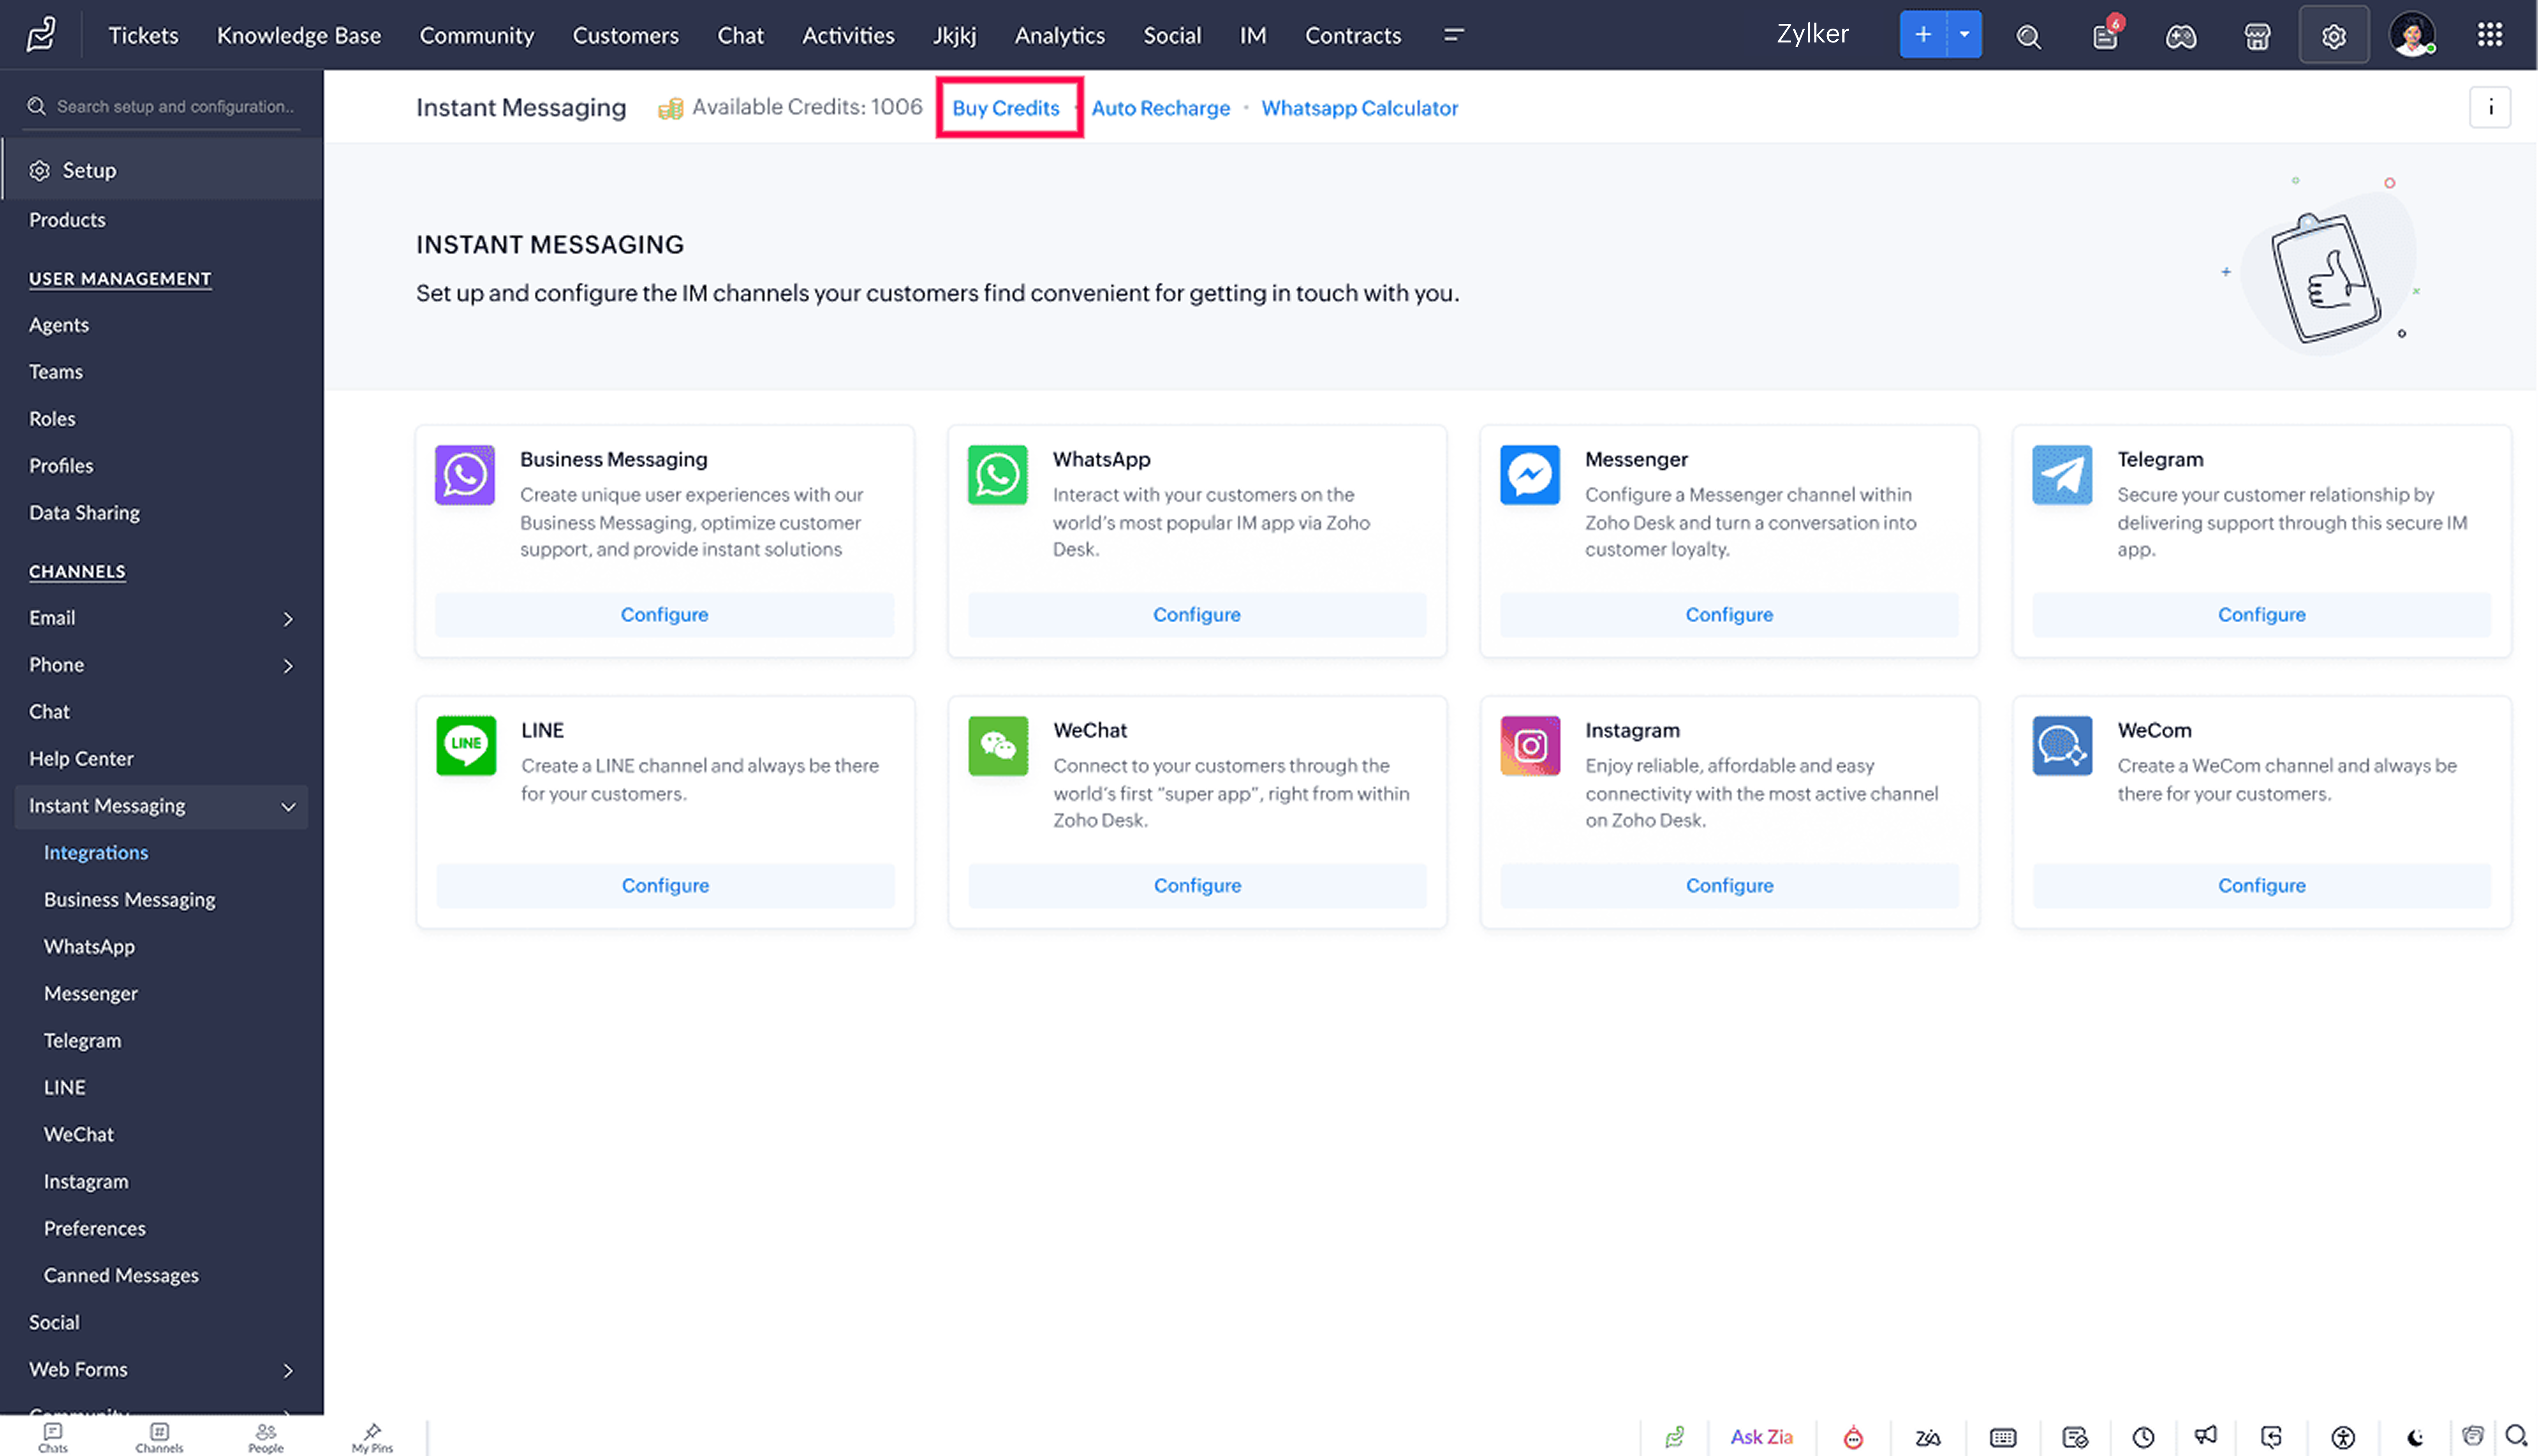The width and height of the screenshot is (2538, 1456).
Task: Click the setup gear icon in header
Action: coord(2333,36)
